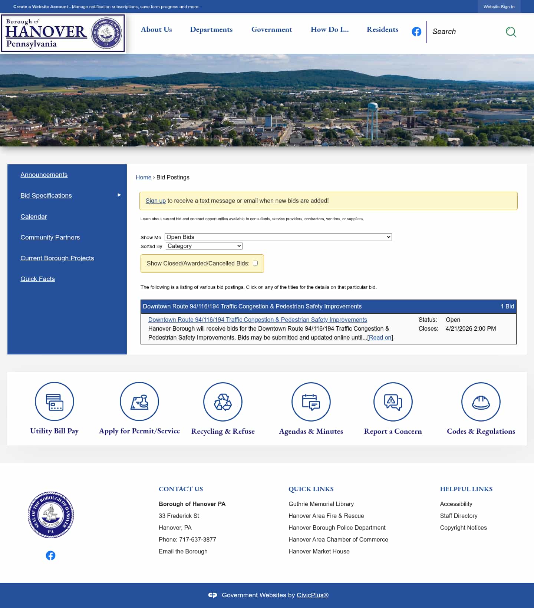Click the Utility Bill Pay text label
534x608 pixels.
(55, 431)
